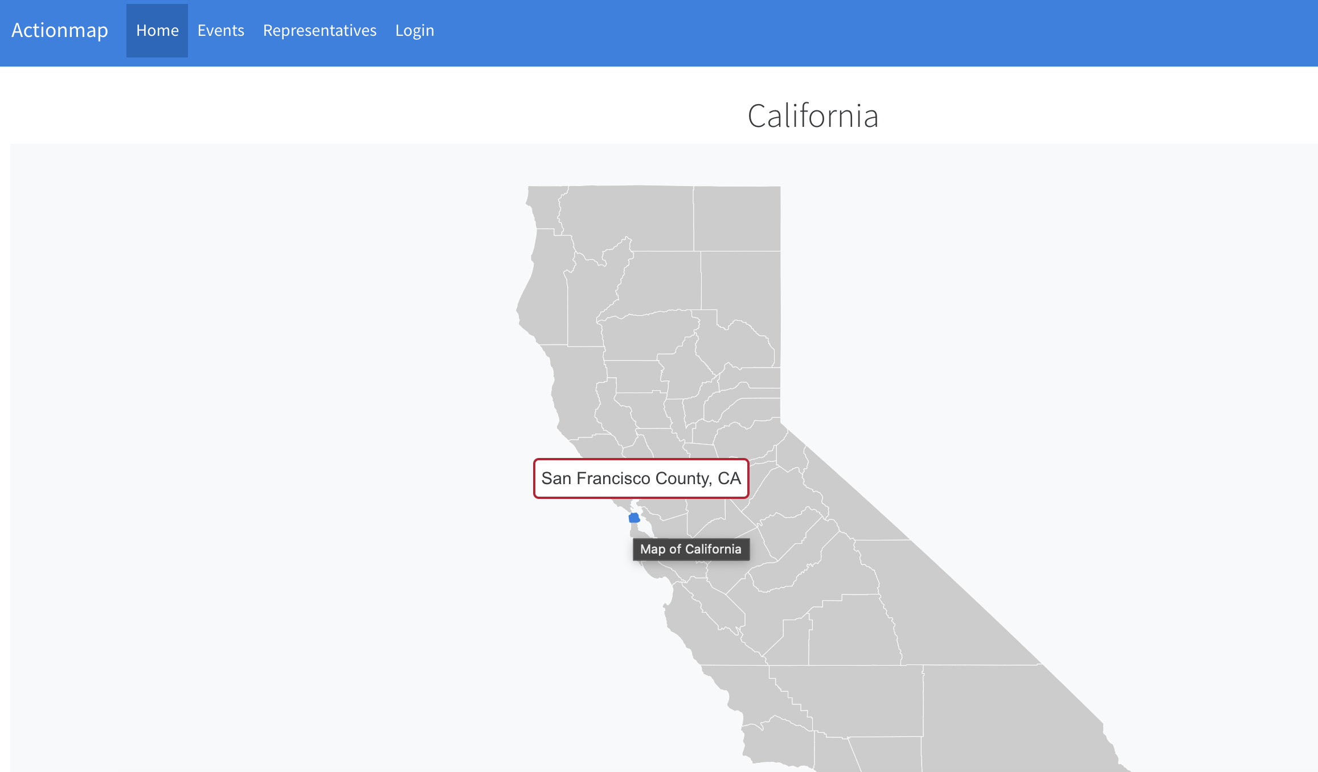Open the Events page from navbar
This screenshot has height=772, width=1318.
(221, 30)
